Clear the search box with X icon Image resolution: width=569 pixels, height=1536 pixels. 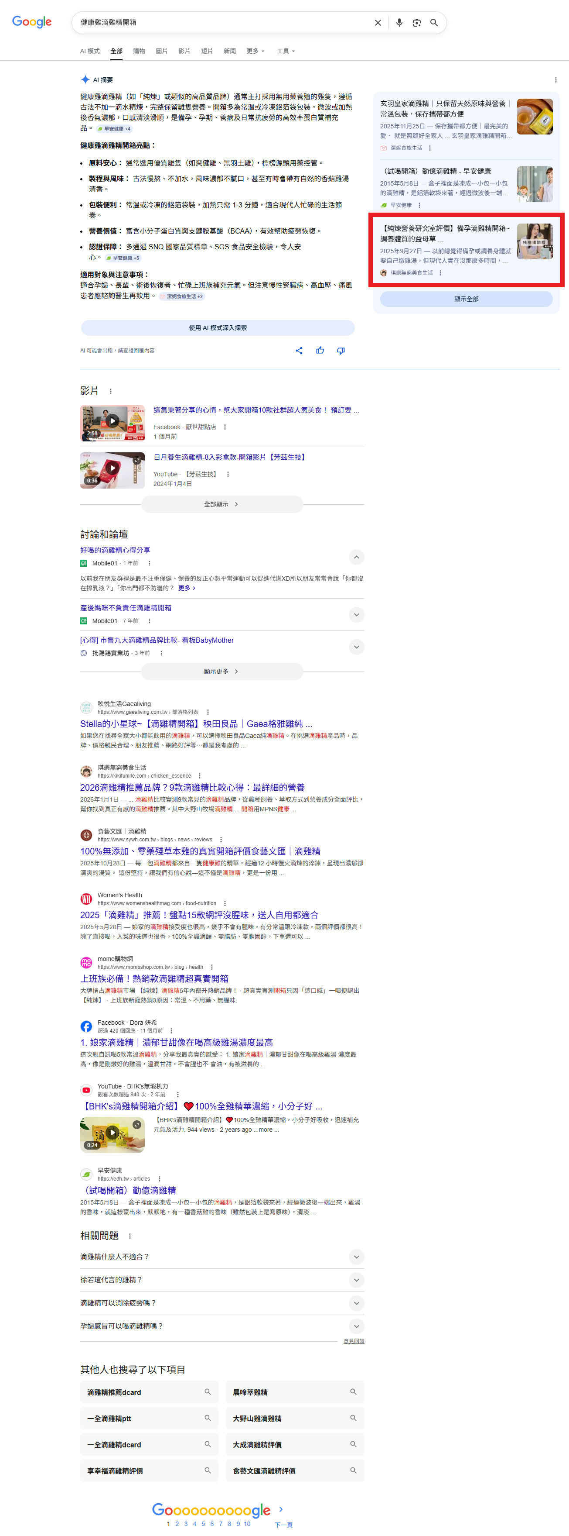click(x=377, y=23)
